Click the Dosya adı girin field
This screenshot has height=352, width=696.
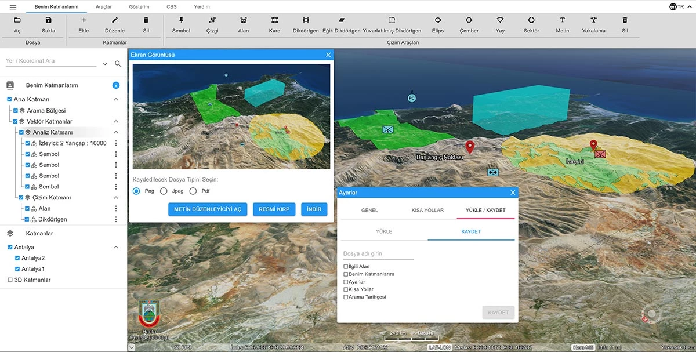[x=378, y=253]
